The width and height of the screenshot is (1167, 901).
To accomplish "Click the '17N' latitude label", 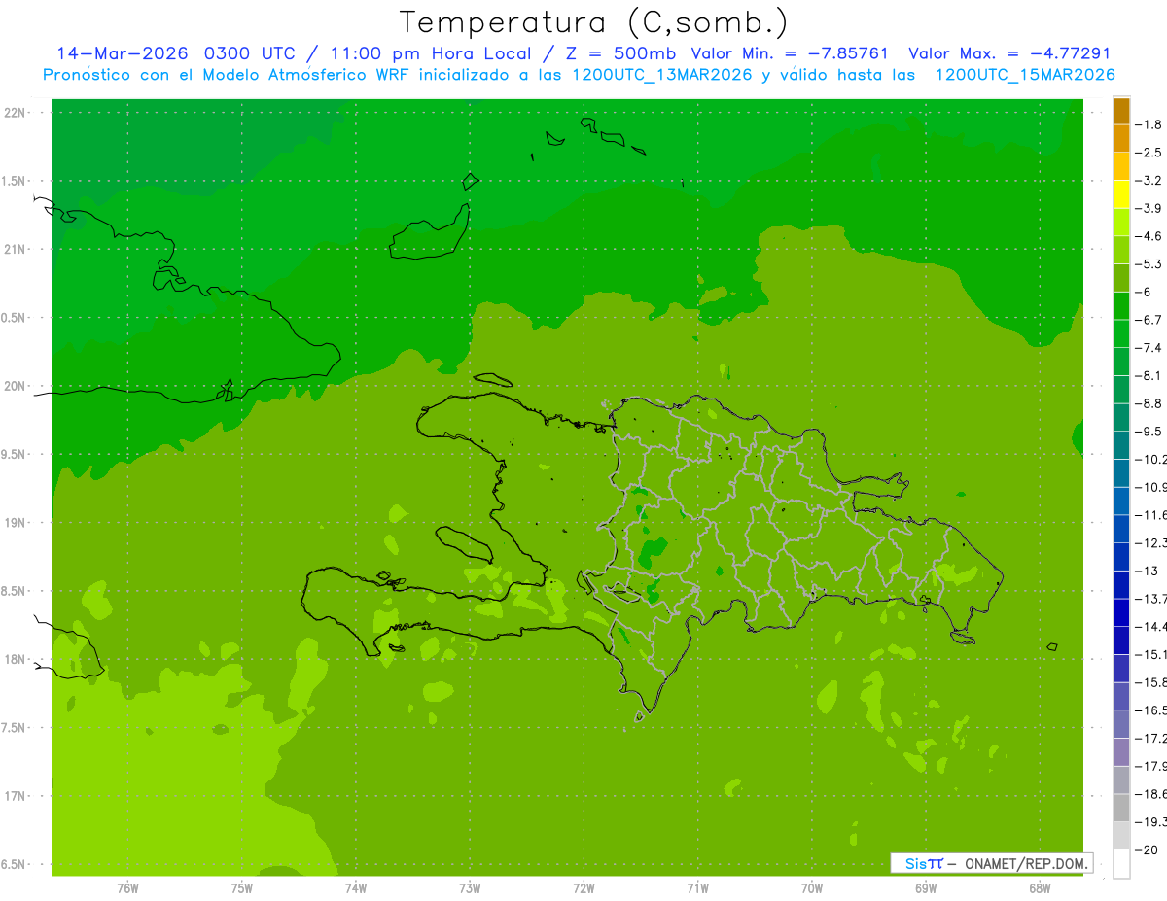I will [x=17, y=796].
